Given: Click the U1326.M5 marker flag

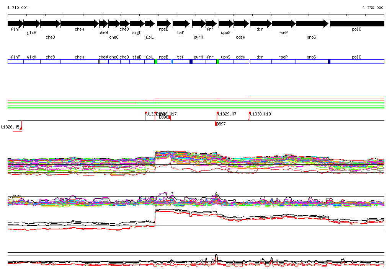Looking at the screenshot, I should click(21, 125).
